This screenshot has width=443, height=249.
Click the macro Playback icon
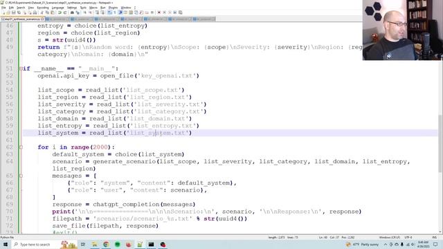(x=170, y=12)
